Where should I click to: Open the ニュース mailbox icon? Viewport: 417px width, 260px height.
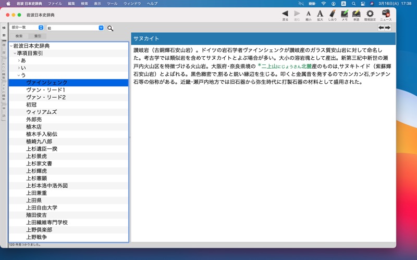point(386,14)
